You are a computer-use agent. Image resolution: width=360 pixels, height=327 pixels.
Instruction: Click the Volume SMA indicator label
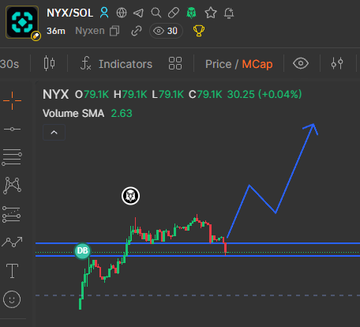[73, 114]
